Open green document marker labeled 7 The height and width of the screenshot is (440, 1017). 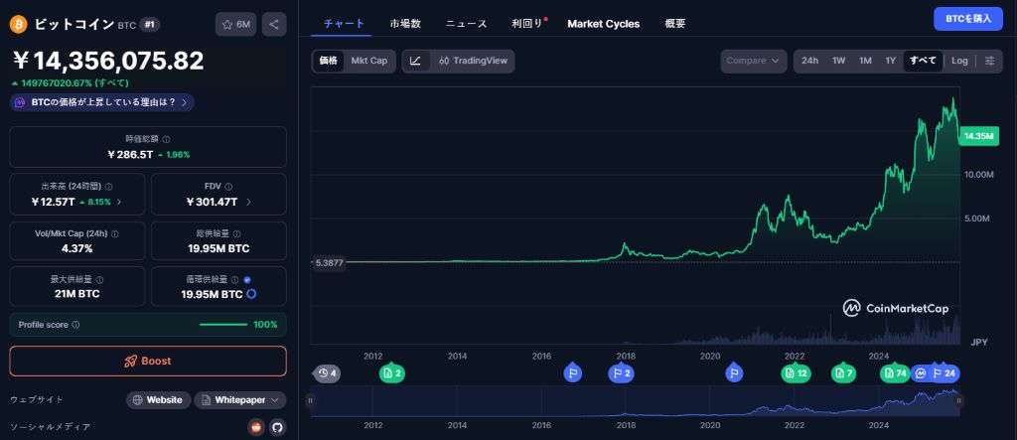844,373
